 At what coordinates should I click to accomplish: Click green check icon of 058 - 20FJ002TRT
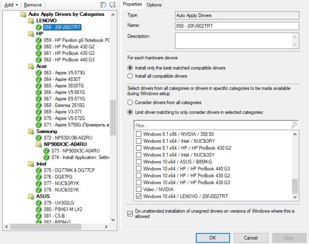click(x=39, y=27)
